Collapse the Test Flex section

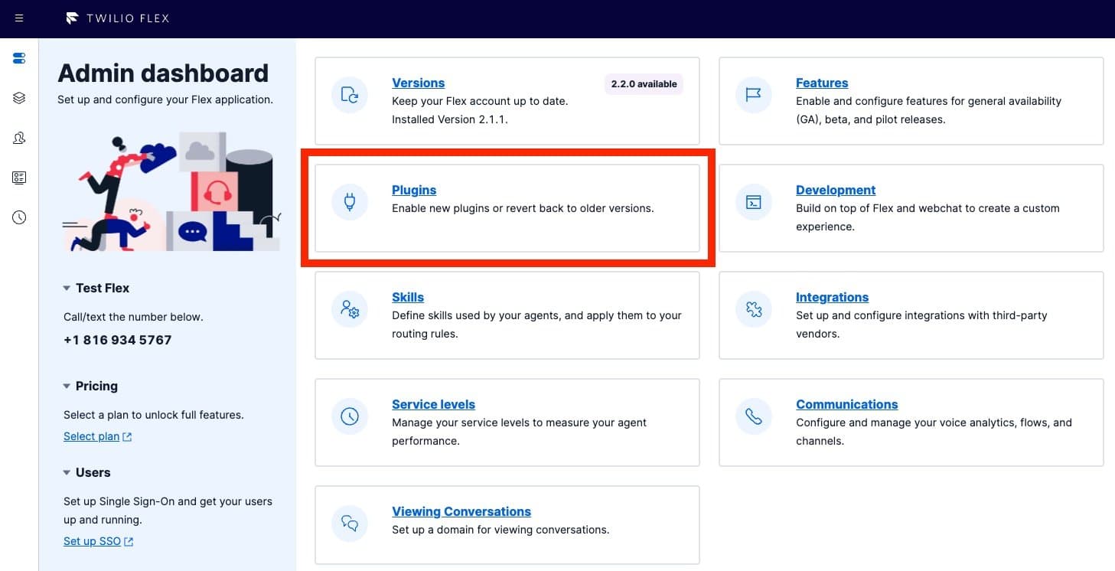[x=67, y=288]
